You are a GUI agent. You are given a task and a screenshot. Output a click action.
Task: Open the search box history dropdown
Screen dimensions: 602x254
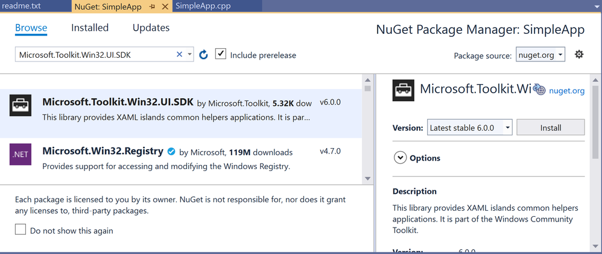(x=189, y=54)
